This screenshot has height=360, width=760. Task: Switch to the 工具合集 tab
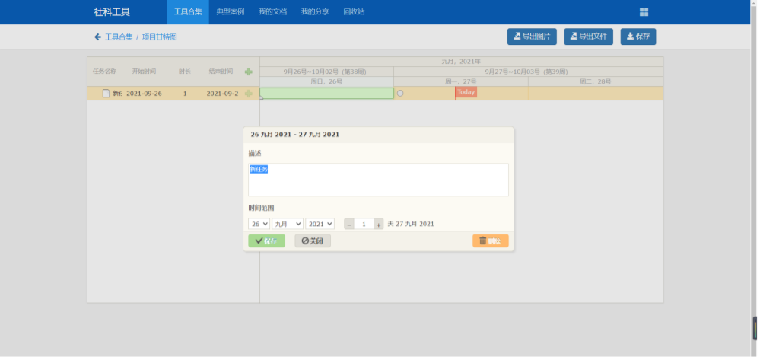pos(189,12)
